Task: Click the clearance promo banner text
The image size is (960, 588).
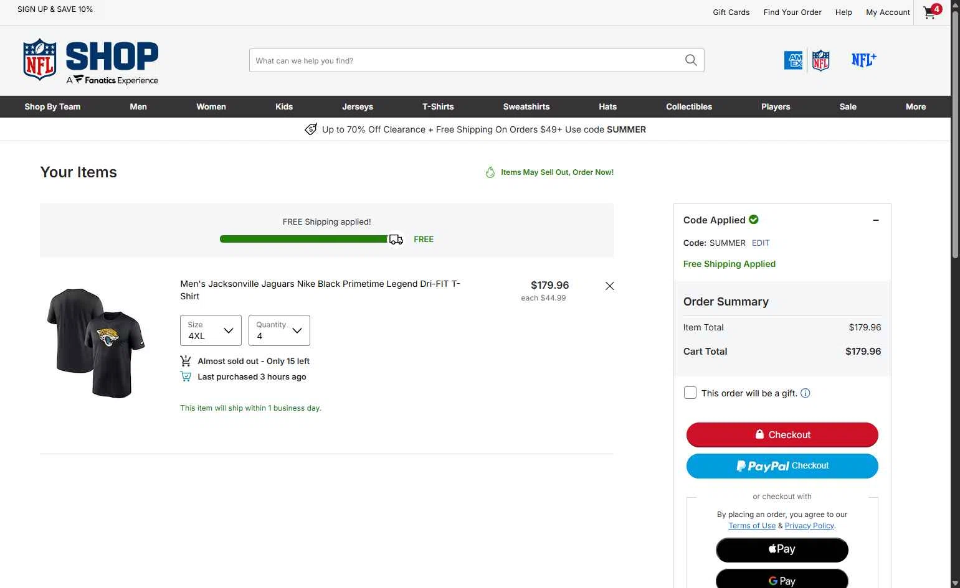Action: pyautogui.click(x=484, y=129)
